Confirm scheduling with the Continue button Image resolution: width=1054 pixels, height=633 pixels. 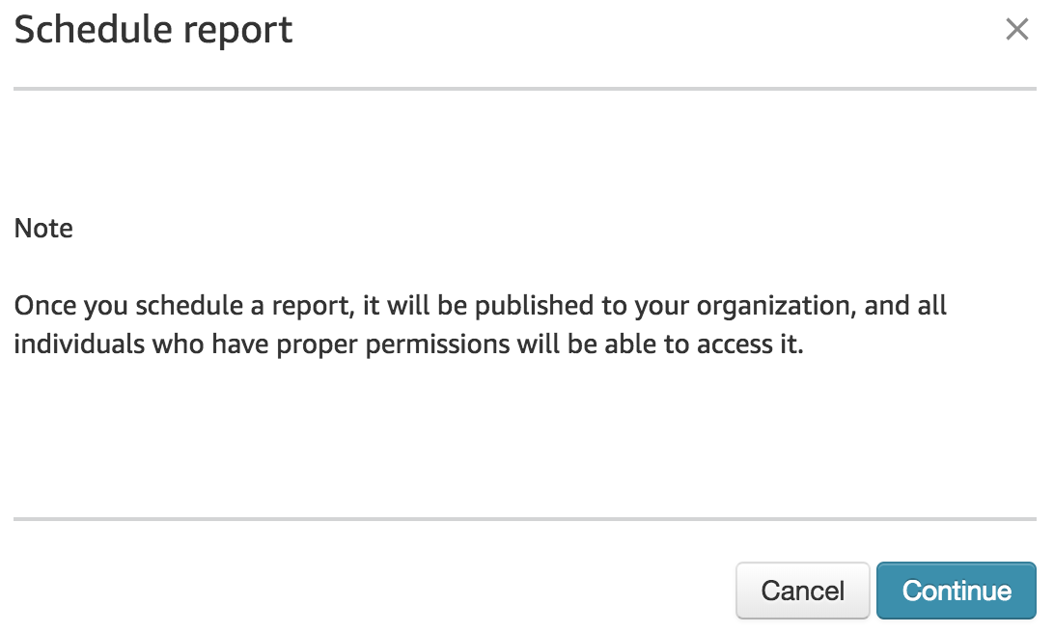(956, 591)
